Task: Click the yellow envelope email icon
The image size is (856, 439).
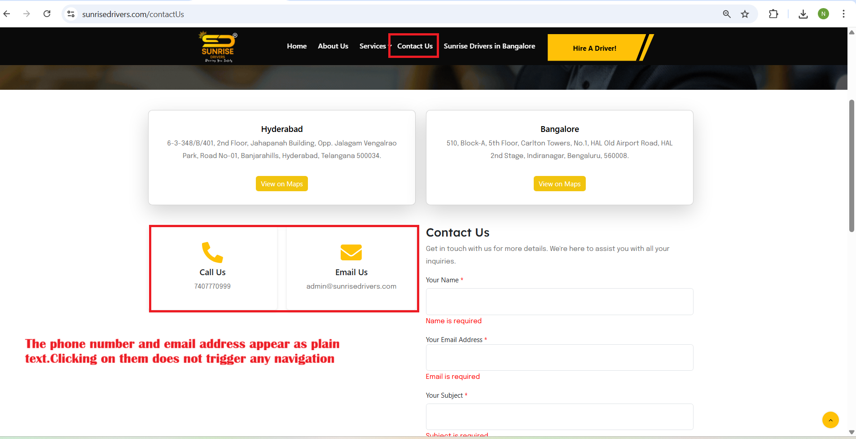Action: click(x=351, y=252)
